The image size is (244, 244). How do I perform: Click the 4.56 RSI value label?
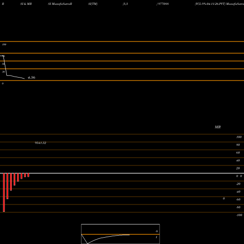pyautogui.click(x=31, y=78)
